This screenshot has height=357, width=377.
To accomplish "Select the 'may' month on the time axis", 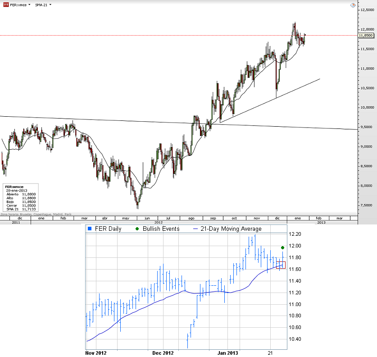I will click(126, 218).
